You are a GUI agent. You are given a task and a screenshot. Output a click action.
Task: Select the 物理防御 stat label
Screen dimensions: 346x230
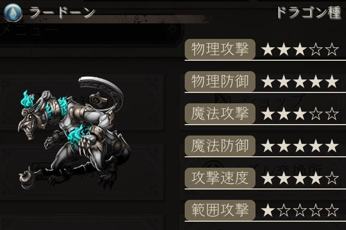220,82
